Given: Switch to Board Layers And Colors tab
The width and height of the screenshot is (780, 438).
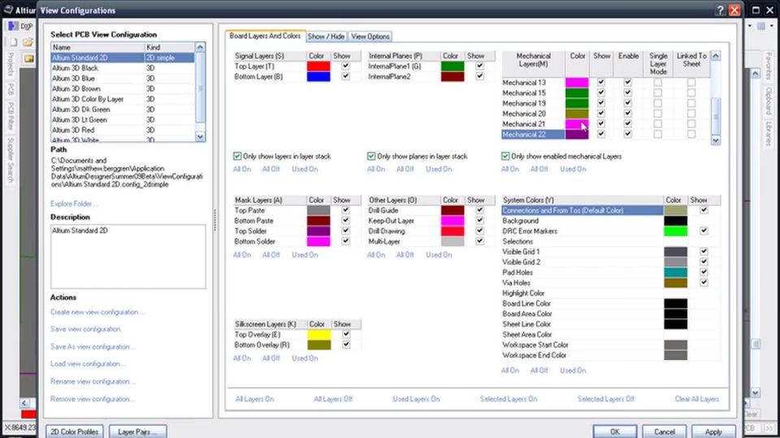Looking at the screenshot, I should click(x=265, y=36).
